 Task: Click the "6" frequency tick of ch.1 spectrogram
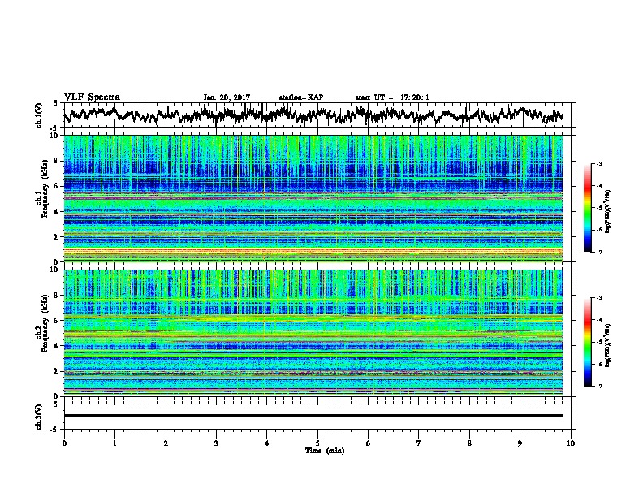point(58,186)
